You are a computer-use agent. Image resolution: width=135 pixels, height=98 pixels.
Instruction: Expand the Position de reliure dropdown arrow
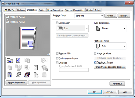tap(125, 46)
